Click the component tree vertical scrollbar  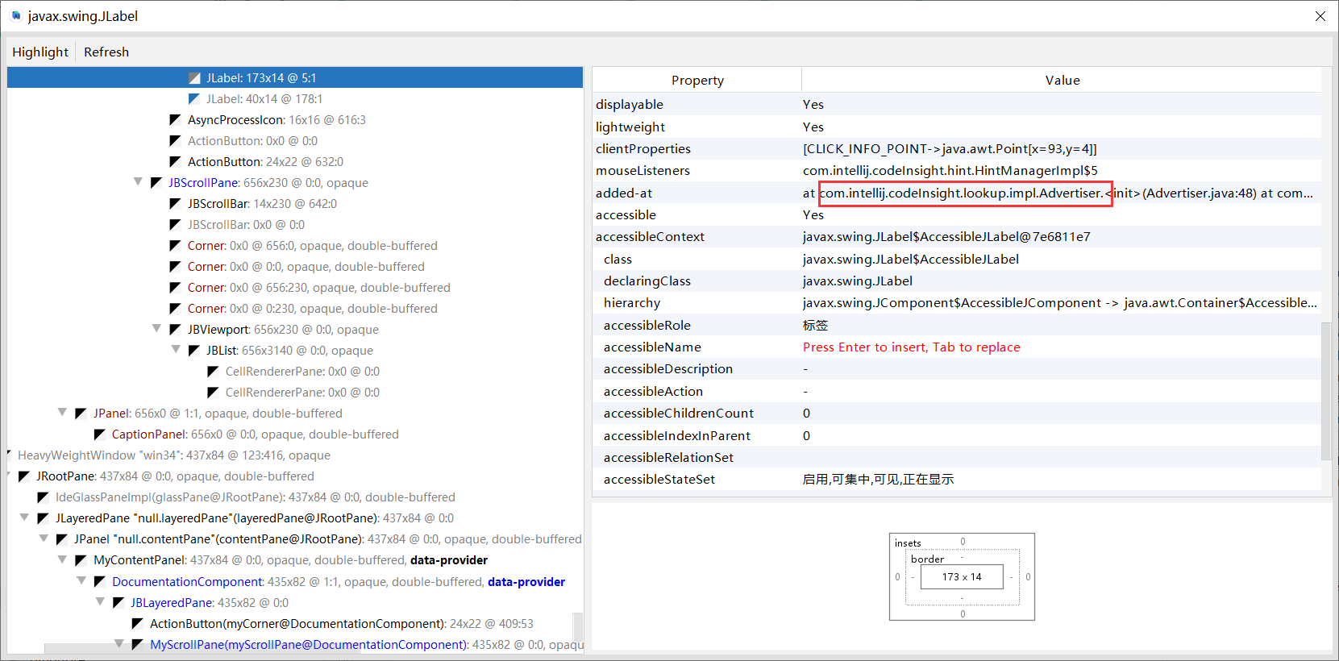577,626
